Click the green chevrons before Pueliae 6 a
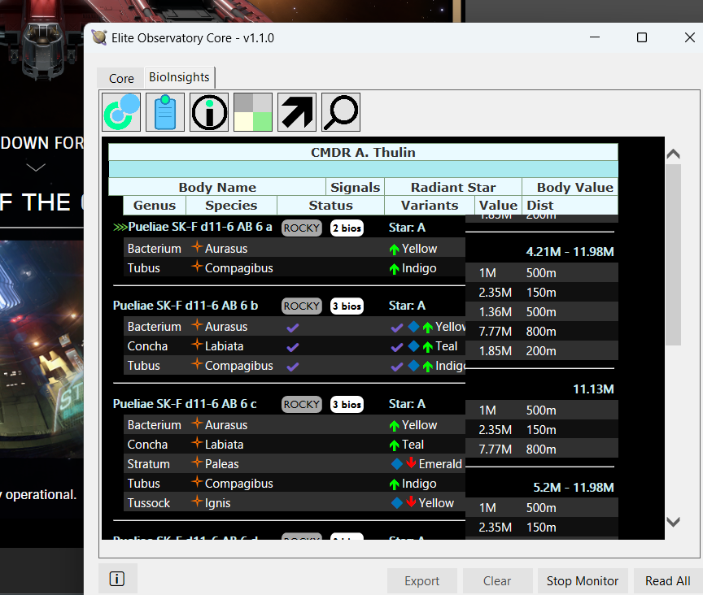This screenshot has height=595, width=703. pyautogui.click(x=120, y=227)
